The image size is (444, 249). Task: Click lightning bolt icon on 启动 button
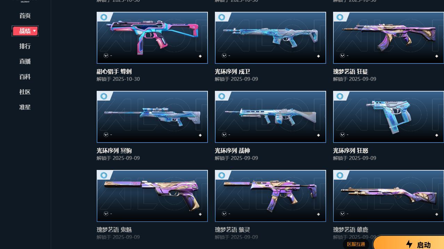(409, 244)
